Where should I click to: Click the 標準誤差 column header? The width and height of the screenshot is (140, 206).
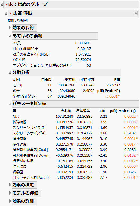[x=83, y=111]
